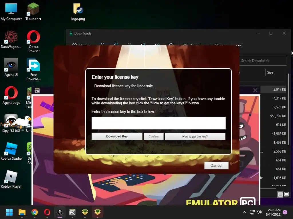293x219 pixels.
Task: Launch TLauncher from the desktop
Action: coord(33,12)
